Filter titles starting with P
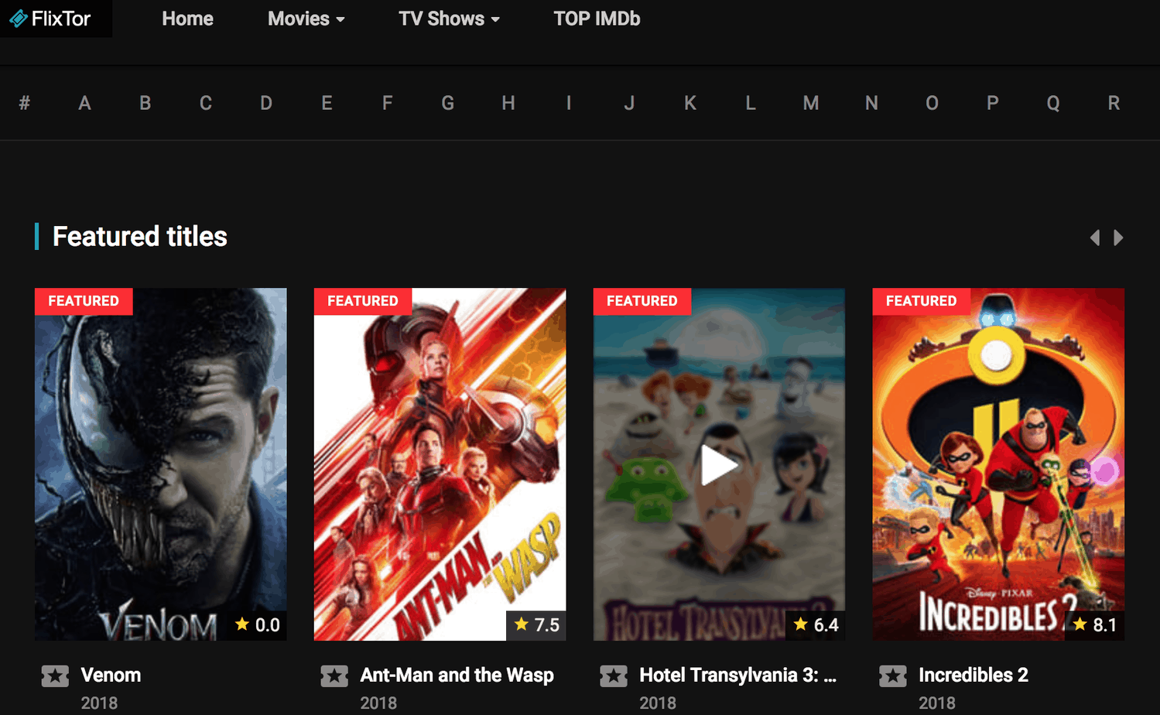The image size is (1160, 715). click(x=993, y=103)
